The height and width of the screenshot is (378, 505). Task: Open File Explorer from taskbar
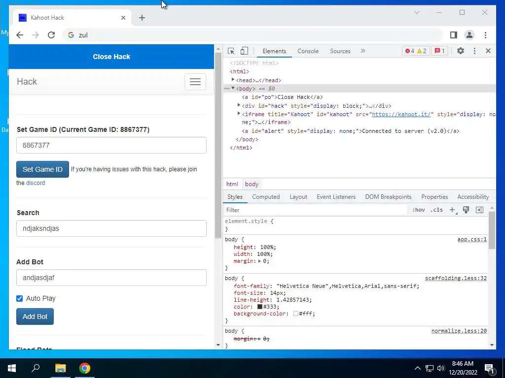coord(60,368)
